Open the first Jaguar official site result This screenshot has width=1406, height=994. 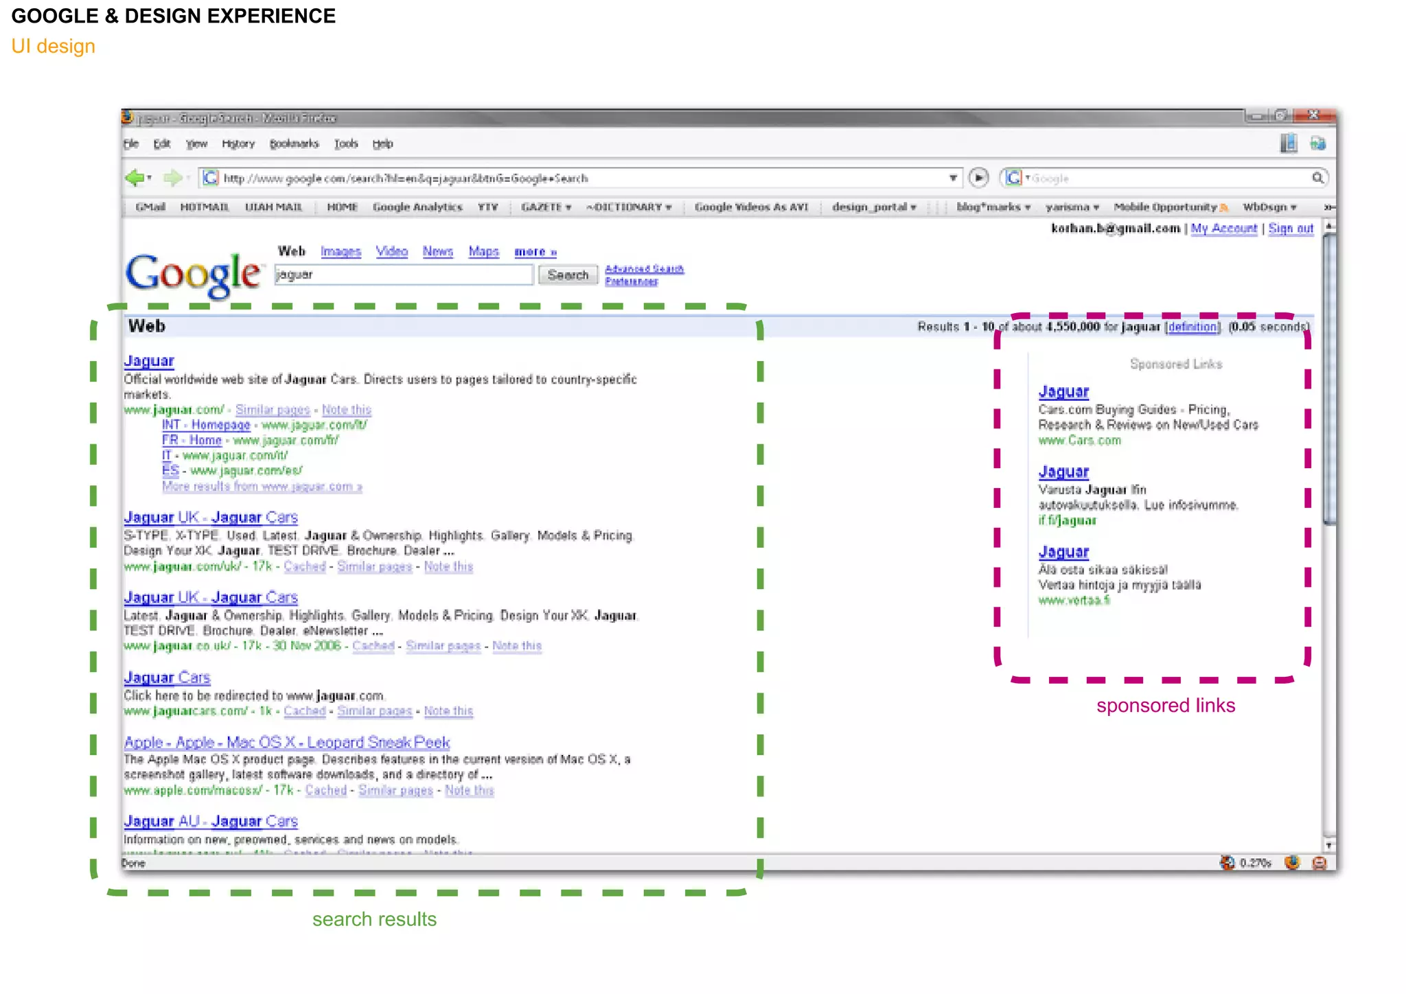tap(149, 360)
